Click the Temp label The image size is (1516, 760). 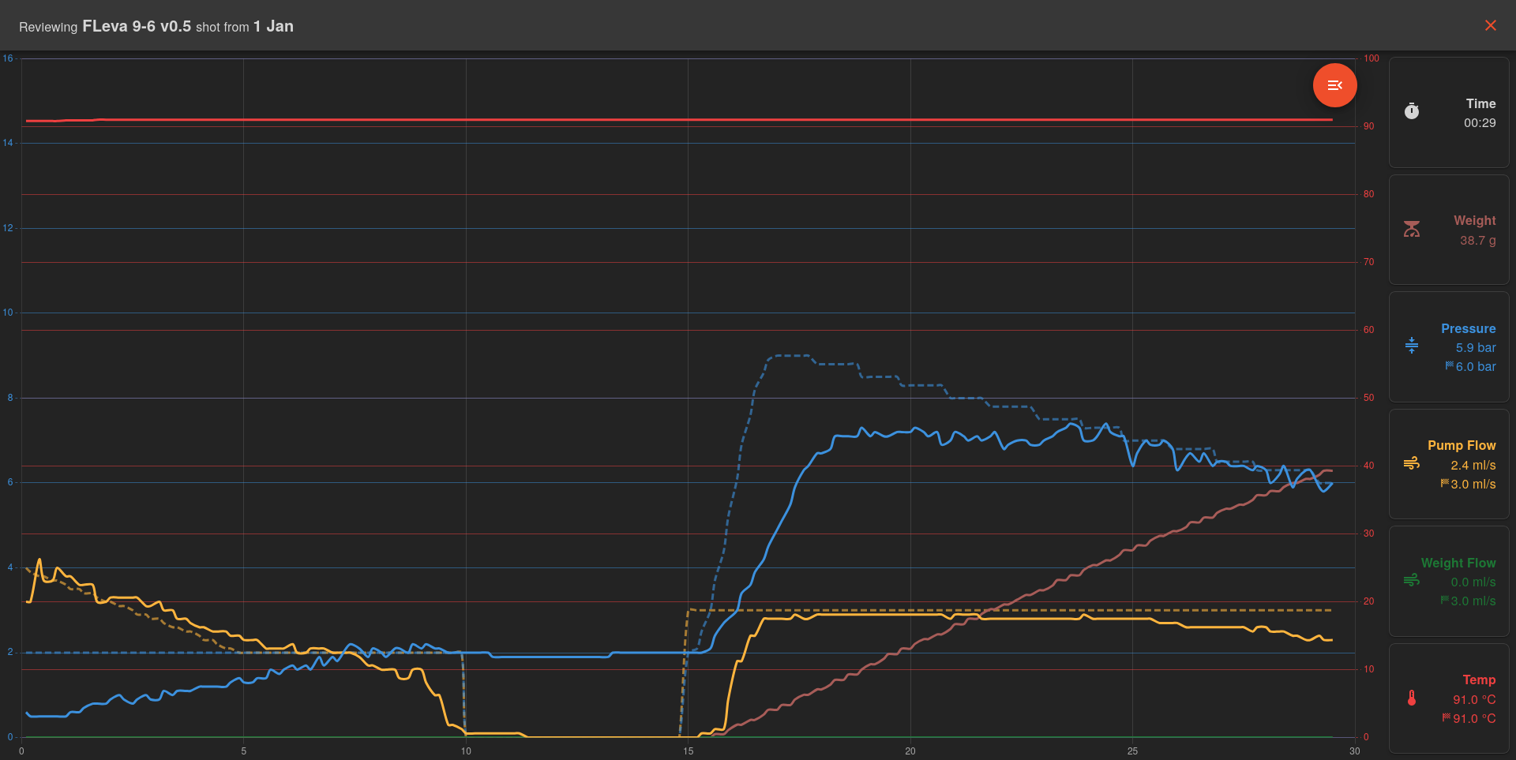pos(1478,680)
